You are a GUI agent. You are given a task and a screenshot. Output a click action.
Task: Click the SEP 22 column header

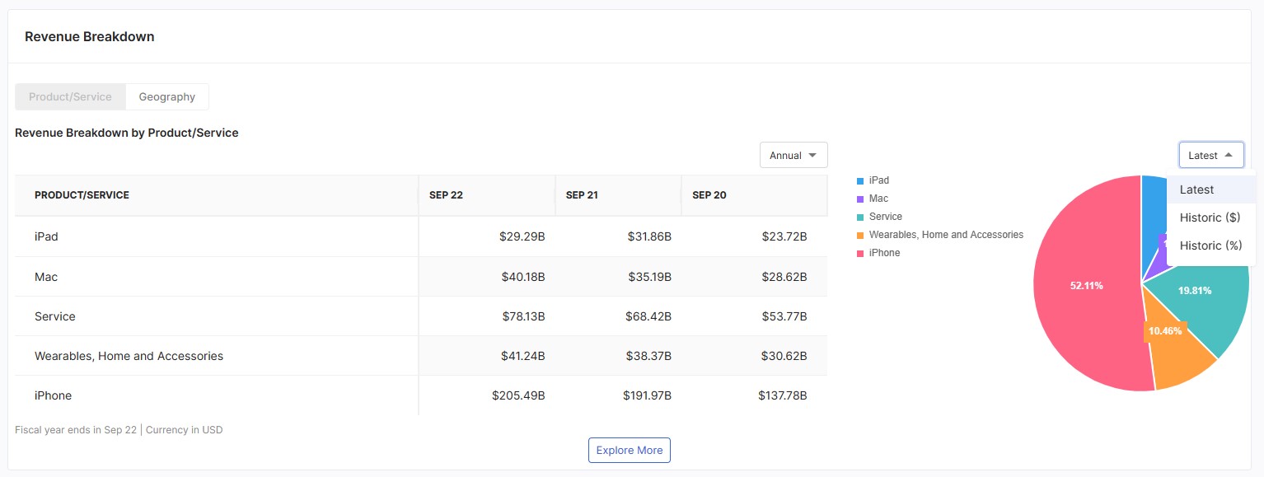[x=486, y=195]
